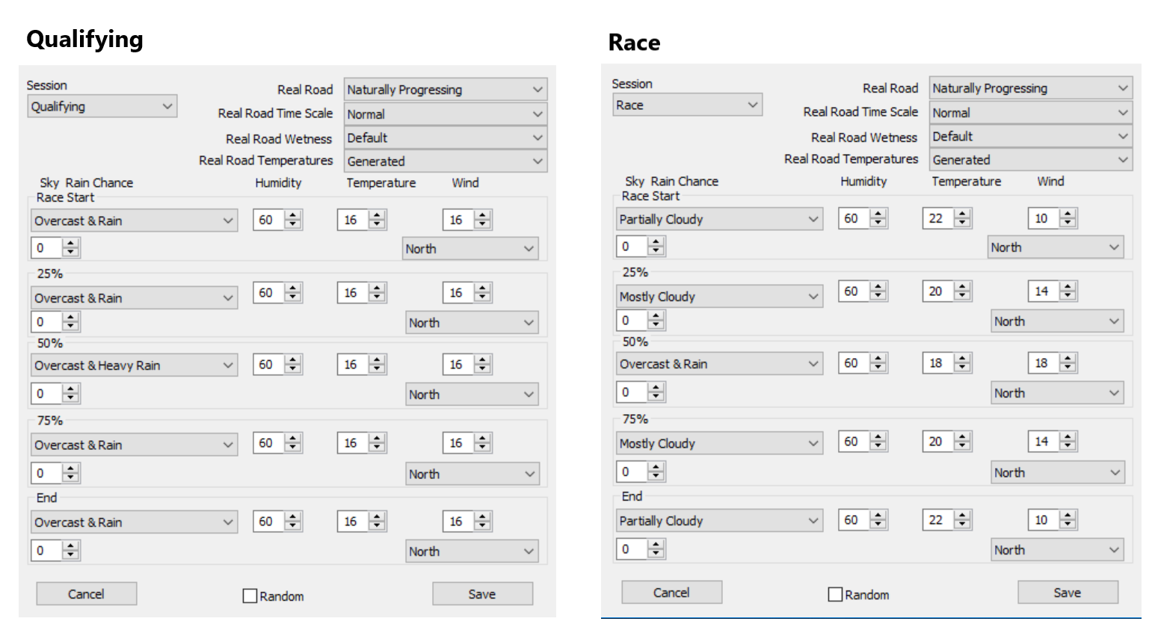Click Save in the Qualifying panel

tap(482, 593)
